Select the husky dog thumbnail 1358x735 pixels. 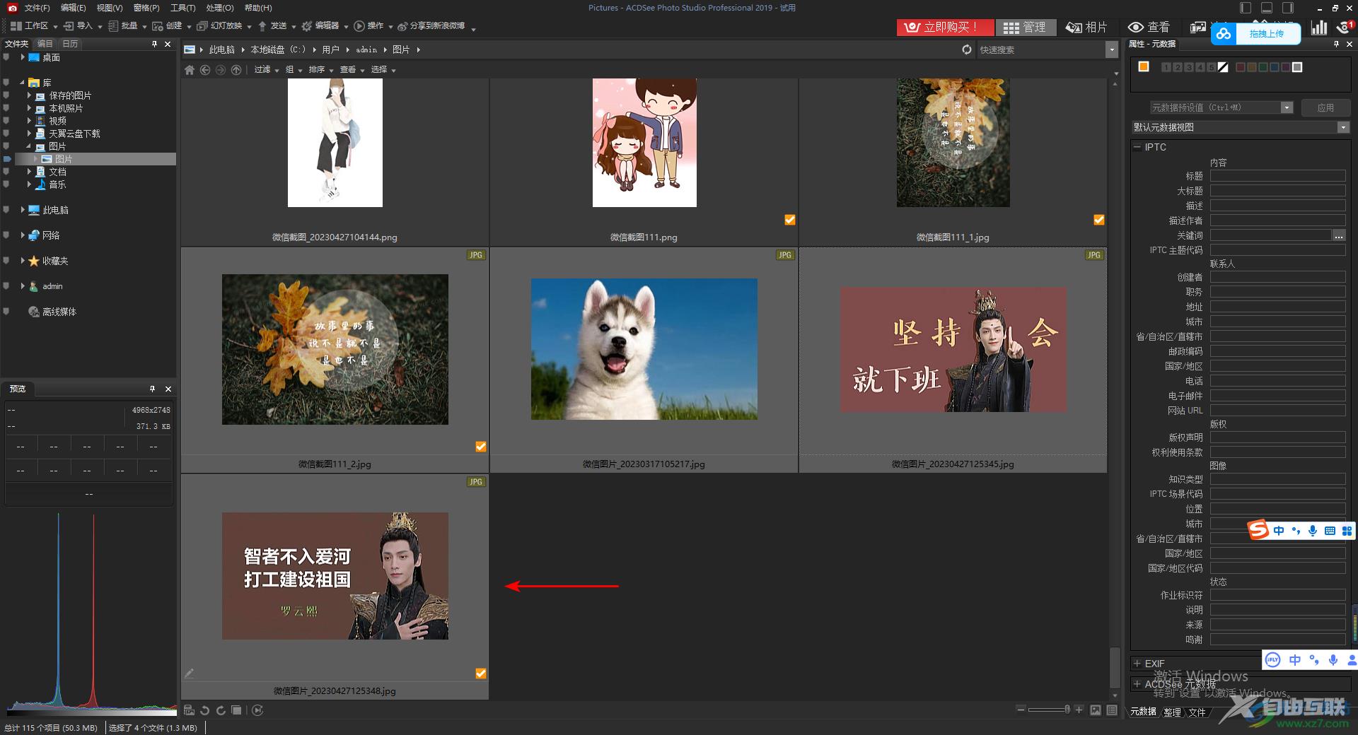click(x=644, y=349)
